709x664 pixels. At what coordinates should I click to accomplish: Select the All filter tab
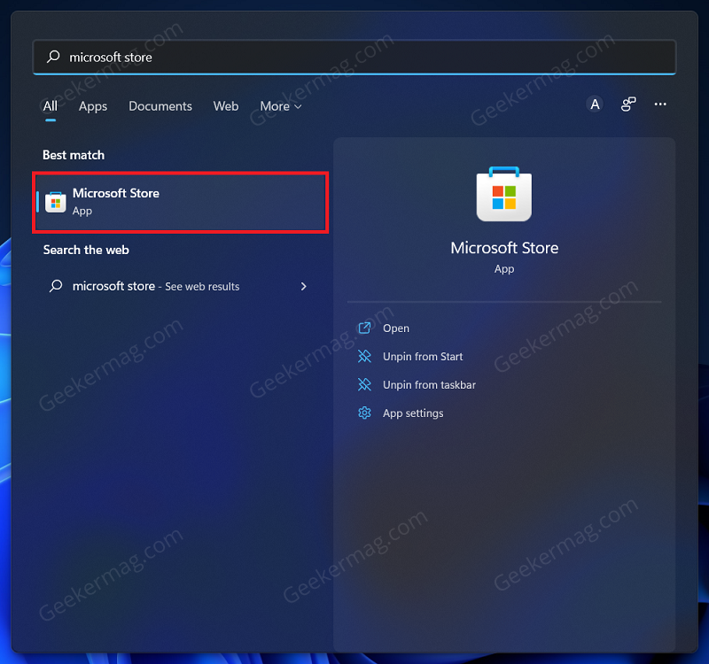click(x=51, y=106)
